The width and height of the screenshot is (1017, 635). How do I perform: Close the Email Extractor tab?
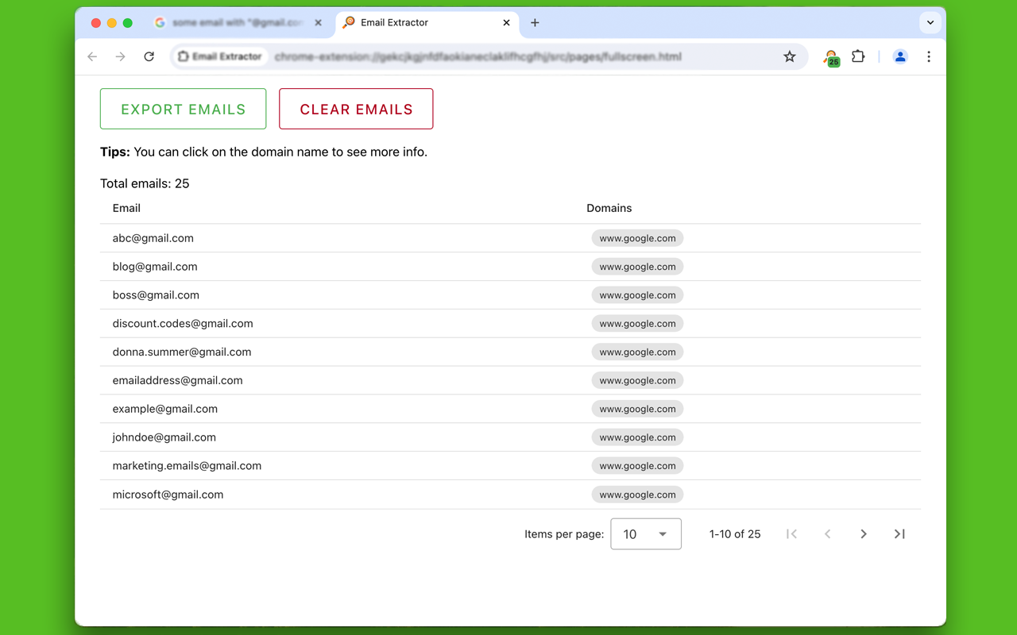click(x=507, y=23)
